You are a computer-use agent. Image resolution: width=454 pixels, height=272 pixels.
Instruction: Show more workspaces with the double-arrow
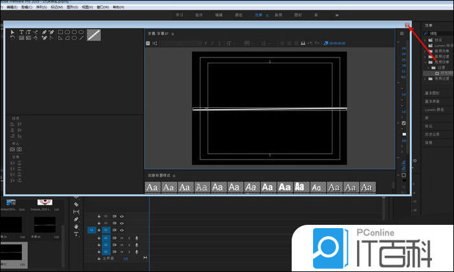point(337,14)
